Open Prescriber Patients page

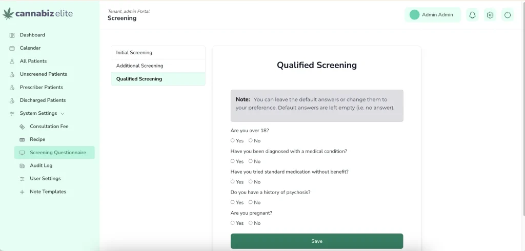click(41, 87)
